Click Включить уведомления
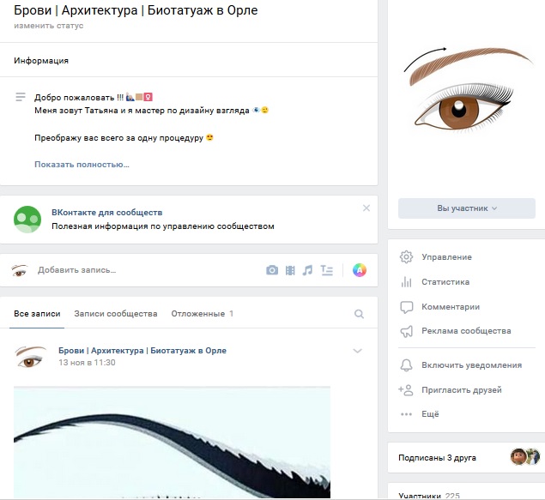 point(472,365)
